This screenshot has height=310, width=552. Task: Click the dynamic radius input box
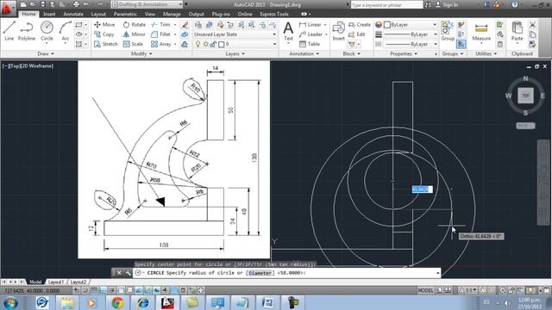tap(422, 189)
